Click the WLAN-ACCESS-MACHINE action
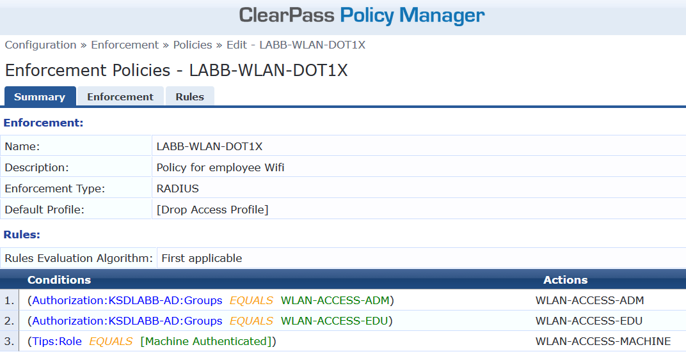This screenshot has height=361, width=686. pos(603,341)
